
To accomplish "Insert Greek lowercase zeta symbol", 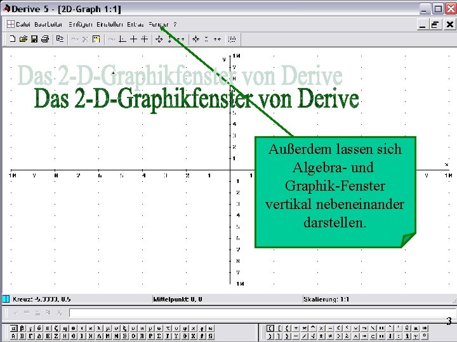I will (x=56, y=328).
